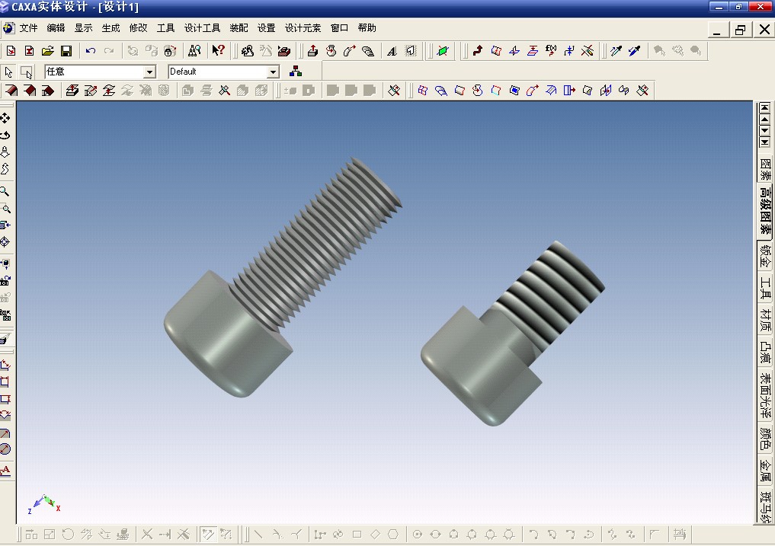
Task: Open the 帮助 menu
Action: tap(367, 28)
